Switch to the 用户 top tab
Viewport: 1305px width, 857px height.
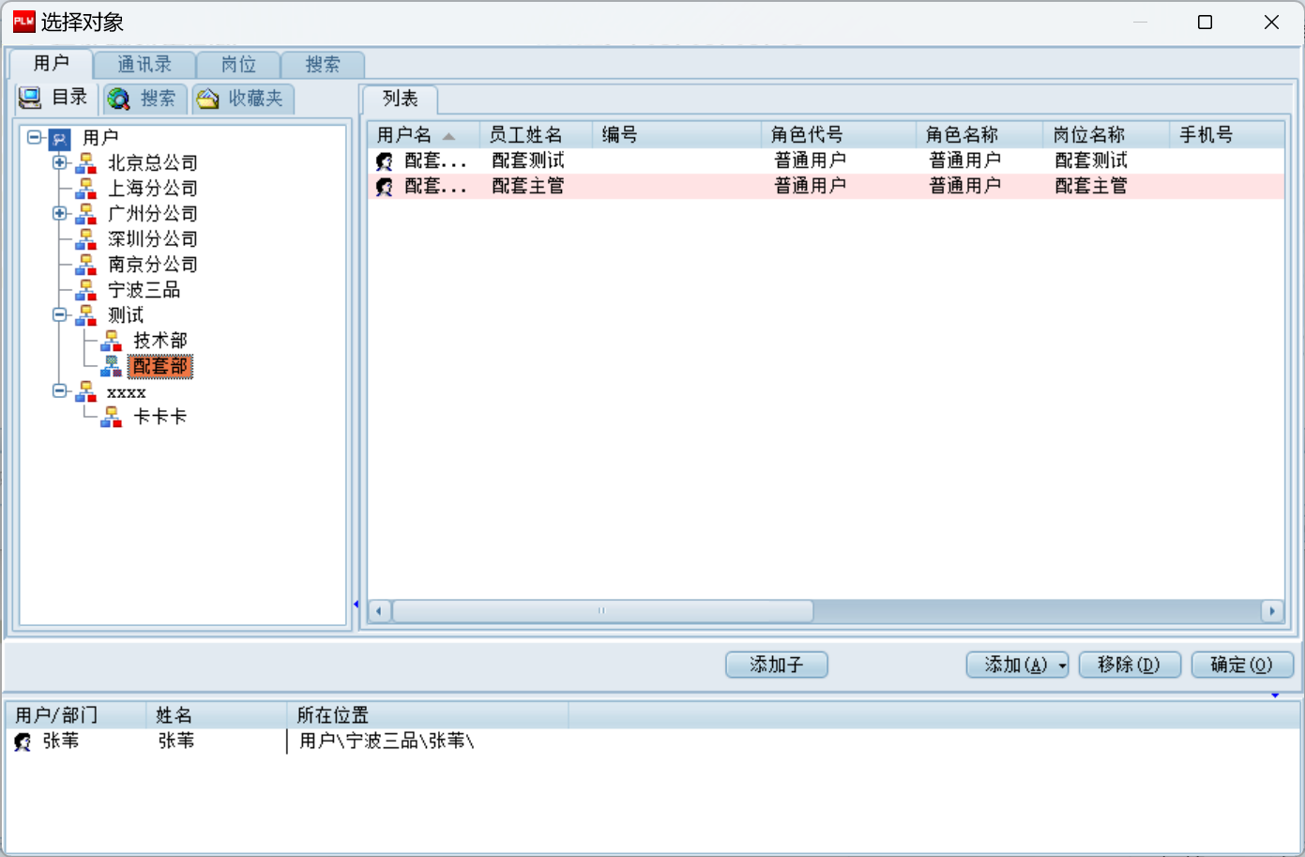click(x=52, y=64)
